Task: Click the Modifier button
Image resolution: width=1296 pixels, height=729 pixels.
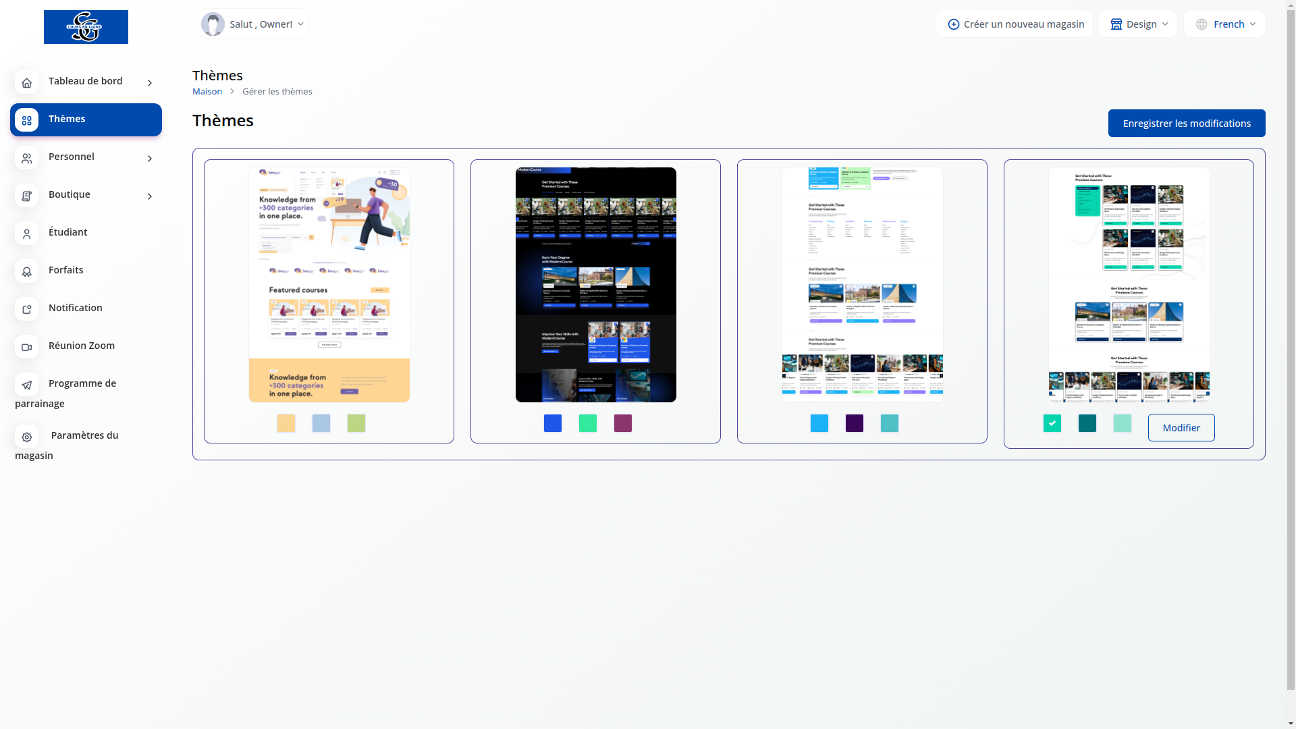Action: [x=1181, y=428]
